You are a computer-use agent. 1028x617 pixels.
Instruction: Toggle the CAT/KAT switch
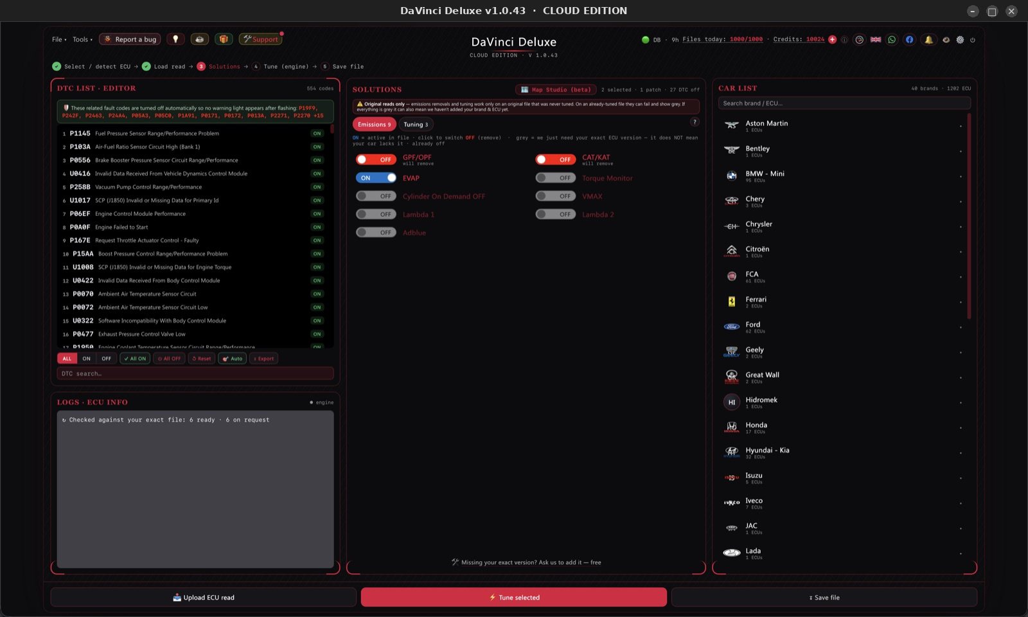pos(556,159)
